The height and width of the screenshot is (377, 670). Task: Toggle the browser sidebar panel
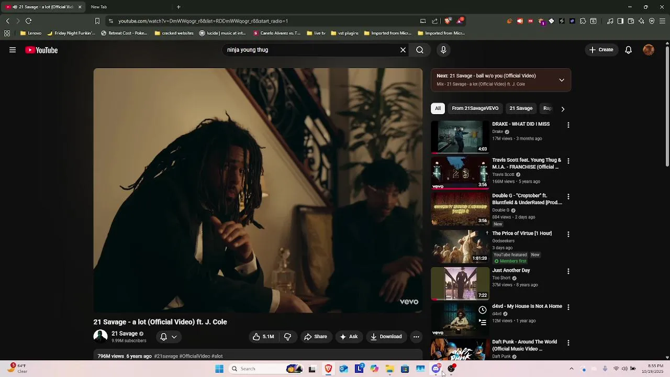click(620, 21)
